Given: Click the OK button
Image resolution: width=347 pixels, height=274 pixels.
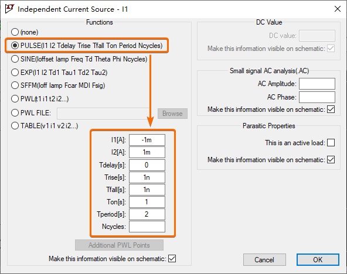Looking at the screenshot, I should [x=318, y=259].
